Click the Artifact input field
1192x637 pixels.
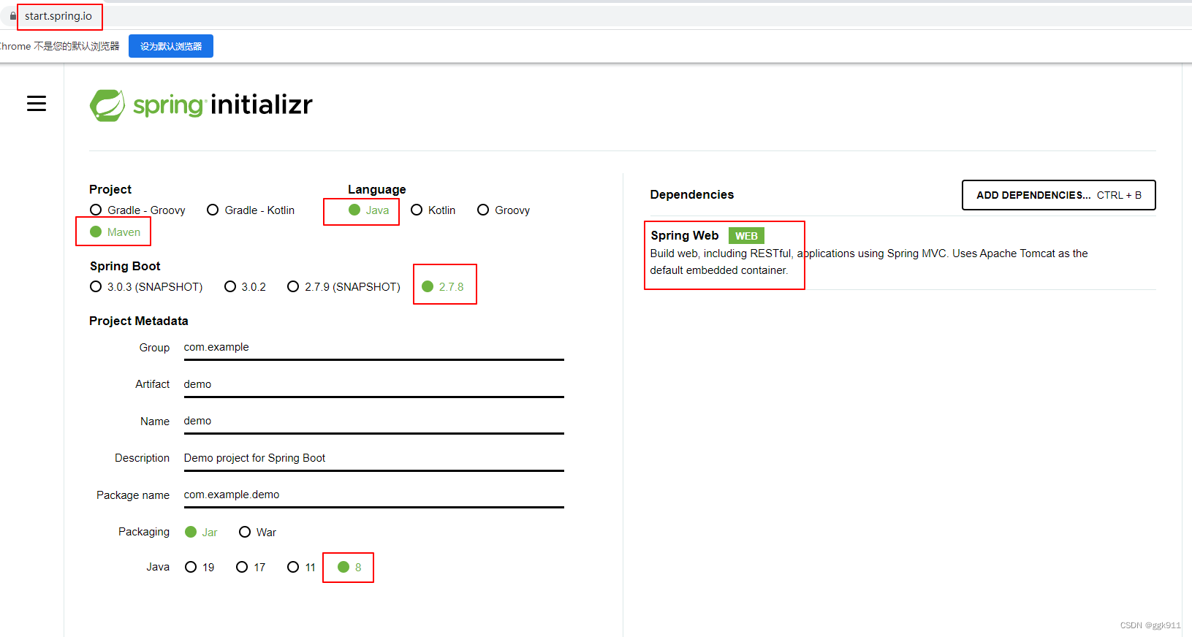point(373,385)
